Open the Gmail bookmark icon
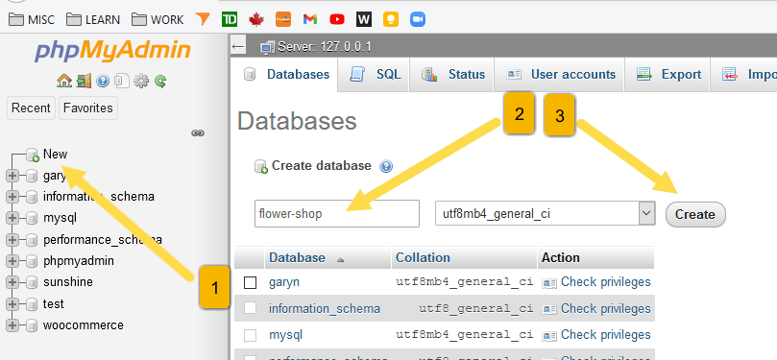 (309, 19)
